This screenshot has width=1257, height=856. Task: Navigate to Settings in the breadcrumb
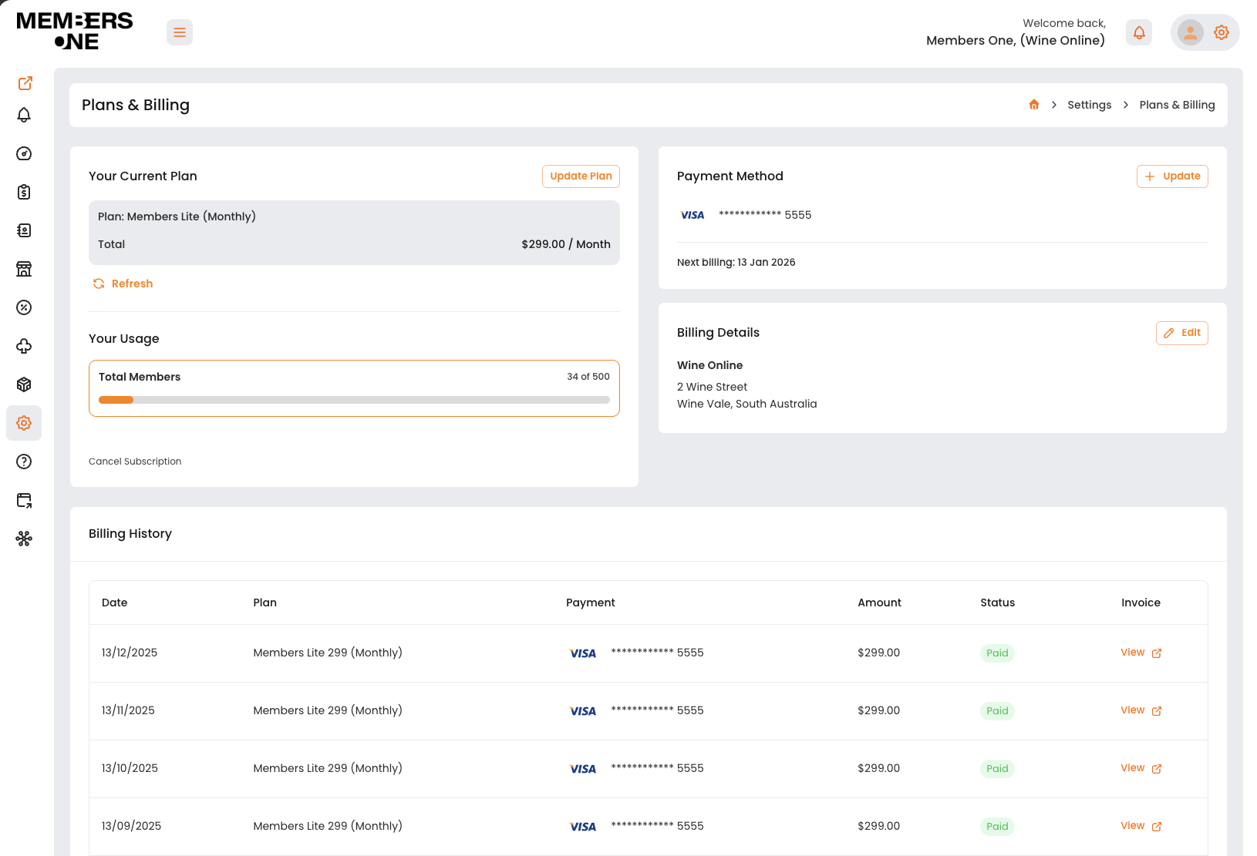(x=1089, y=104)
